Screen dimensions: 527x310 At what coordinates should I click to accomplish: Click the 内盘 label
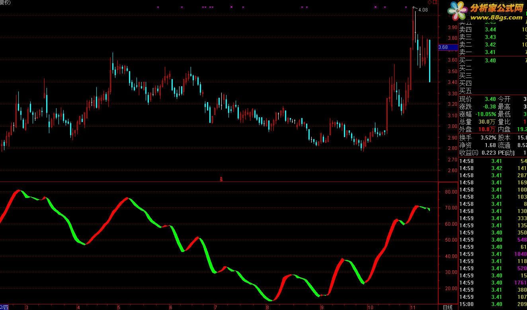pyautogui.click(x=504, y=130)
